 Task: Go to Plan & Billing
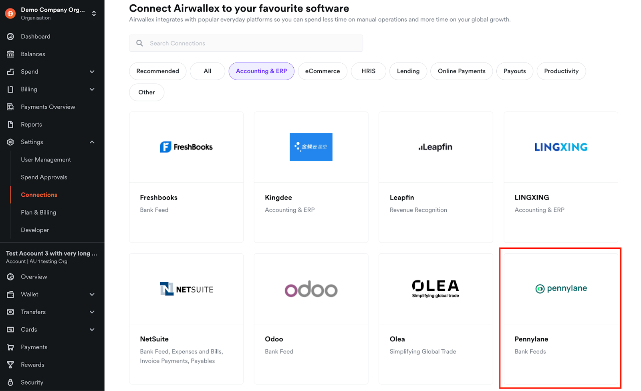pyautogui.click(x=38, y=213)
